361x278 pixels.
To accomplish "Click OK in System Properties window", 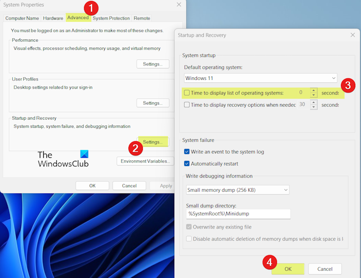I will coord(92,186).
